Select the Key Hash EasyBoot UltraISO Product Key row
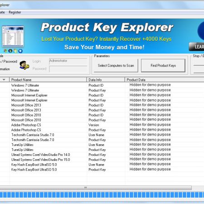The height and width of the screenshot is (204, 204). tap(102, 170)
